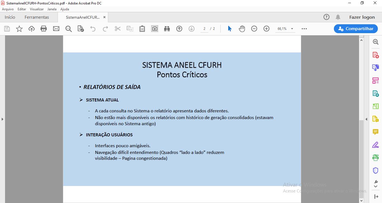Click the Undo arrow icon
This screenshot has width=382, height=203.
(x=93, y=29)
